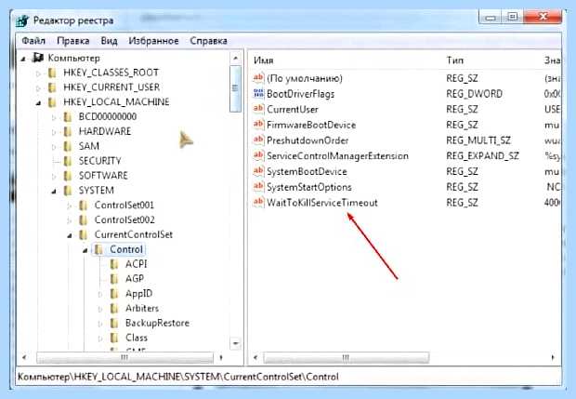Click the values pane scroll right arrow
This screenshot has width=576, height=399.
click(553, 357)
